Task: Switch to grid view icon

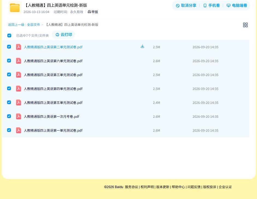Action: tap(245, 25)
